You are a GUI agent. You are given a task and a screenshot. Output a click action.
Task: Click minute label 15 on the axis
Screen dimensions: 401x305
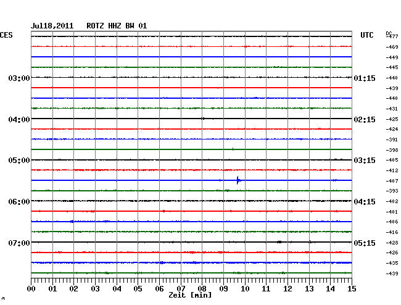coord(352,289)
